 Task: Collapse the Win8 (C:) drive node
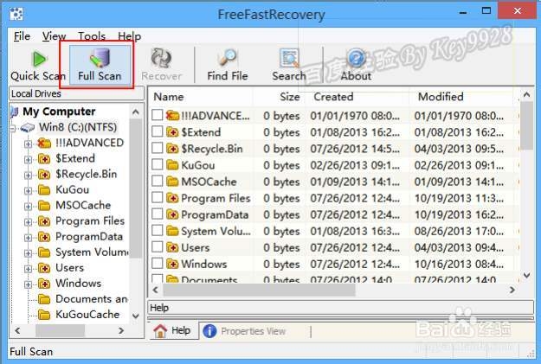click(x=13, y=129)
